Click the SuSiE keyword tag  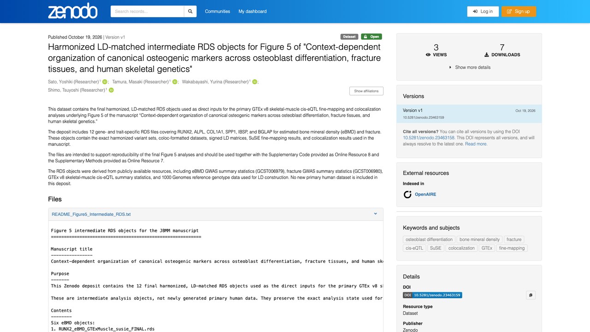click(x=436, y=248)
